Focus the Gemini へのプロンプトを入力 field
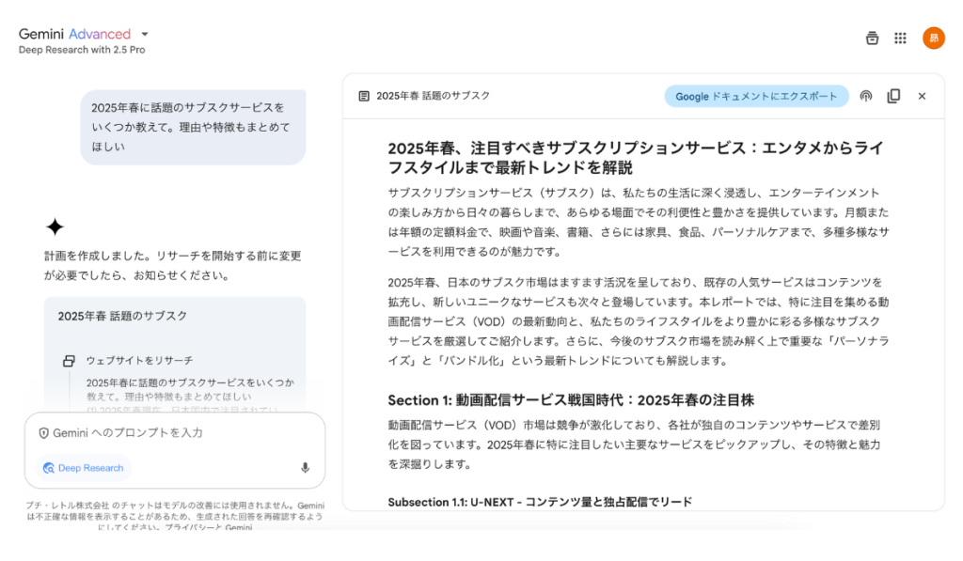This screenshot has height=561, width=963. [175, 432]
